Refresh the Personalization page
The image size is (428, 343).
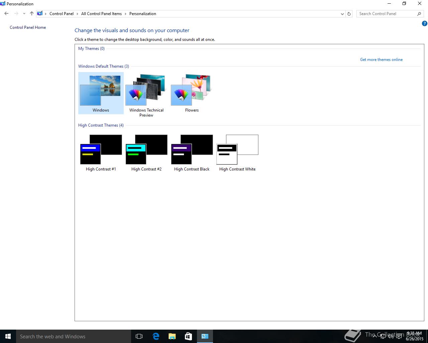coord(349,14)
